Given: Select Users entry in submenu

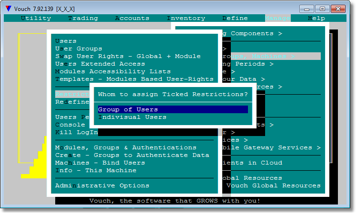Looking at the screenshot, I should 66,41.
